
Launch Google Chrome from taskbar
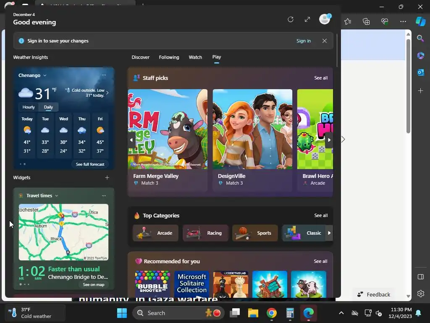point(272,313)
